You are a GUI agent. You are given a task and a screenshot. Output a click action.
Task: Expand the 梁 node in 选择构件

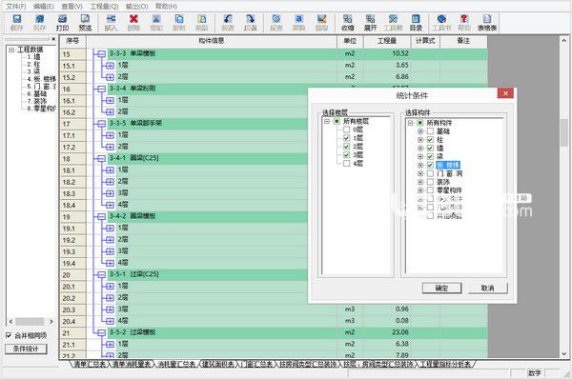tap(420, 156)
